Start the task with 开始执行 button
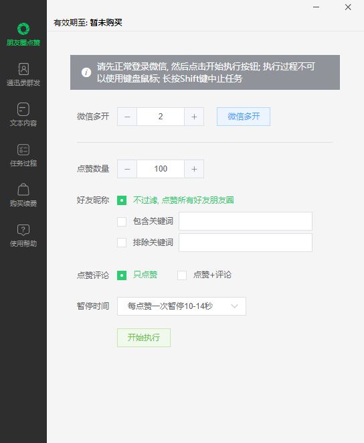 tap(144, 338)
